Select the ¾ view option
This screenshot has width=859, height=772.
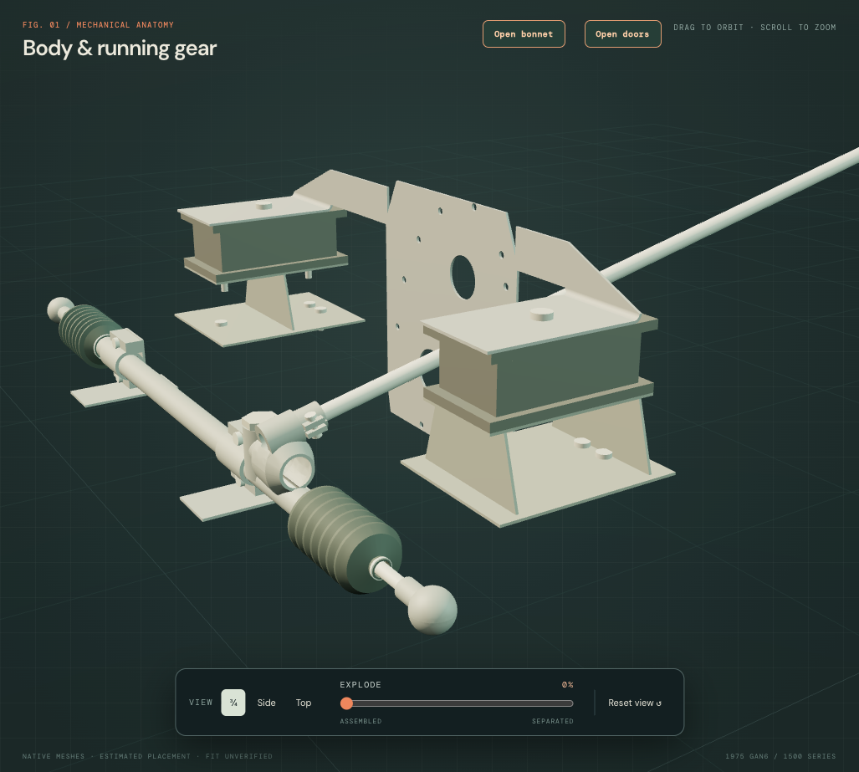click(233, 703)
